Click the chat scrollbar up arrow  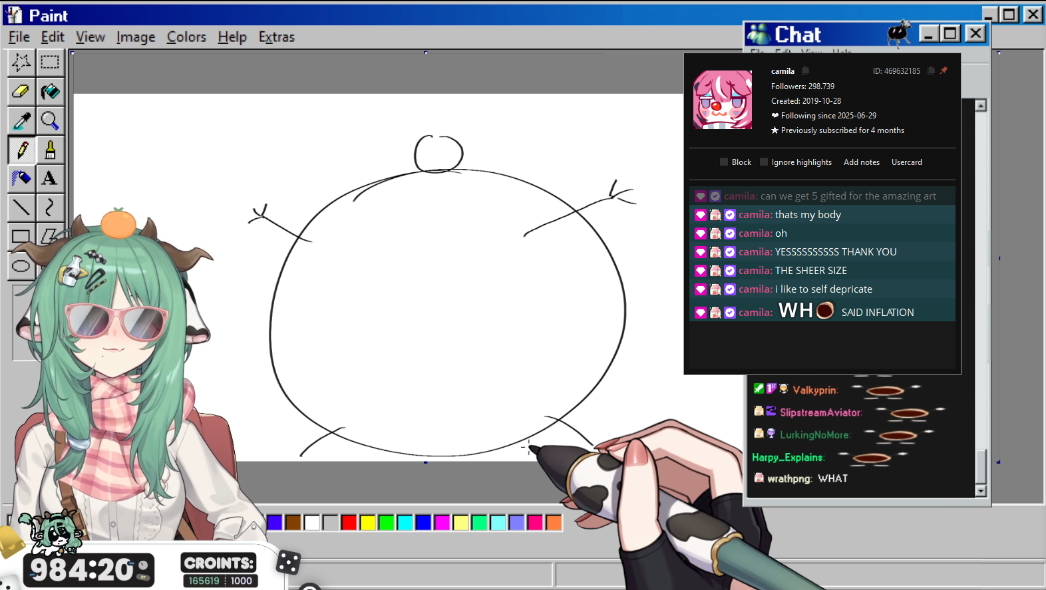[981, 106]
